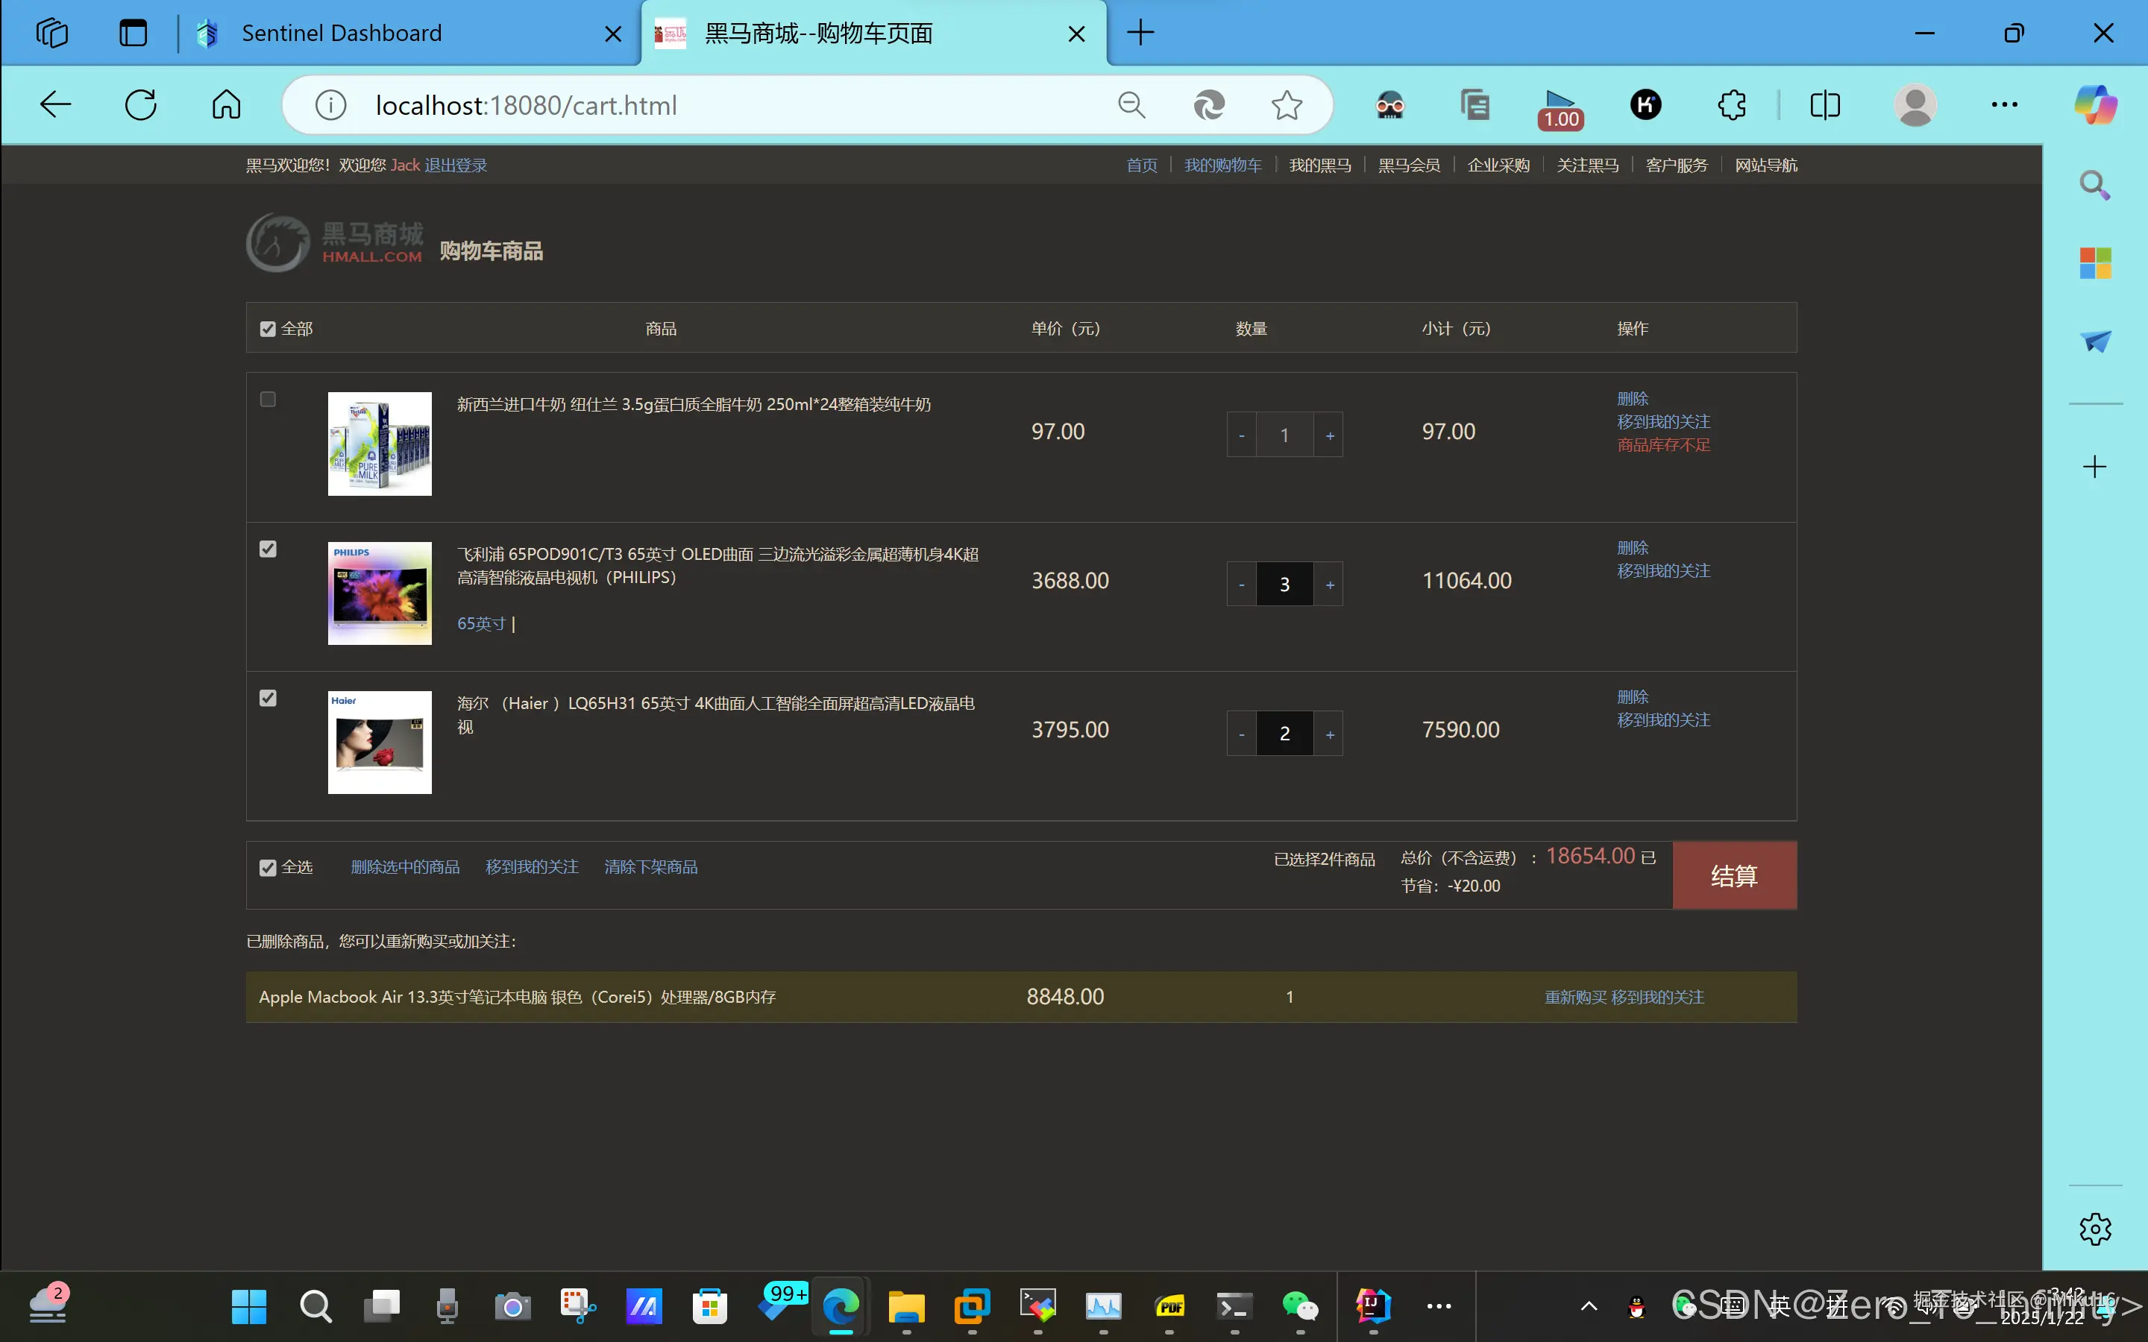The height and width of the screenshot is (1342, 2148).
Task: Open 我的黑马 navigation item
Action: coord(1320,165)
